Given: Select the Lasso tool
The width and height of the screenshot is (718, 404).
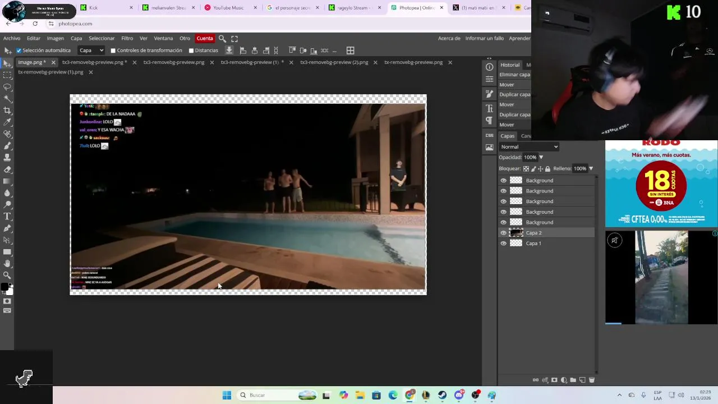Looking at the screenshot, I should coord(7,86).
